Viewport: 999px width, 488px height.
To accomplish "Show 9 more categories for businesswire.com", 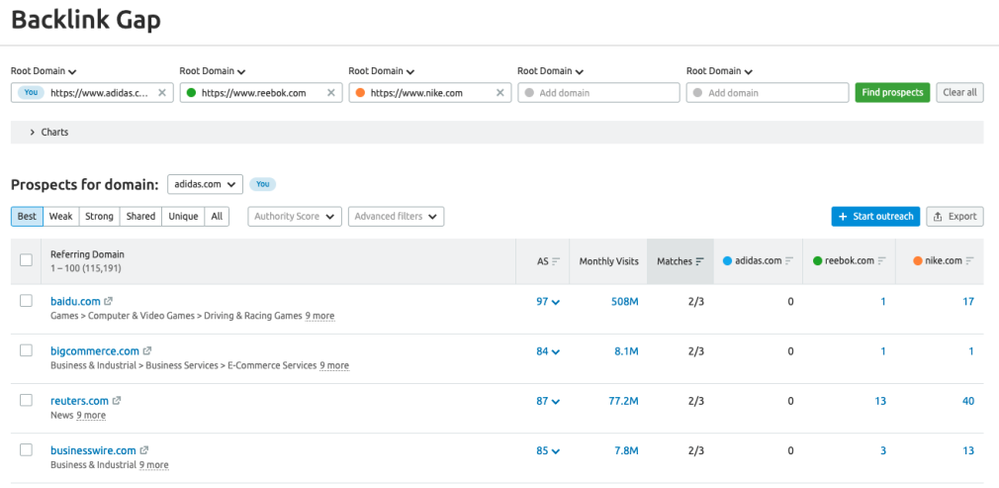I will pos(153,465).
